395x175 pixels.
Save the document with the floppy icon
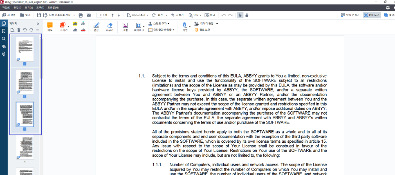click(x=39, y=15)
